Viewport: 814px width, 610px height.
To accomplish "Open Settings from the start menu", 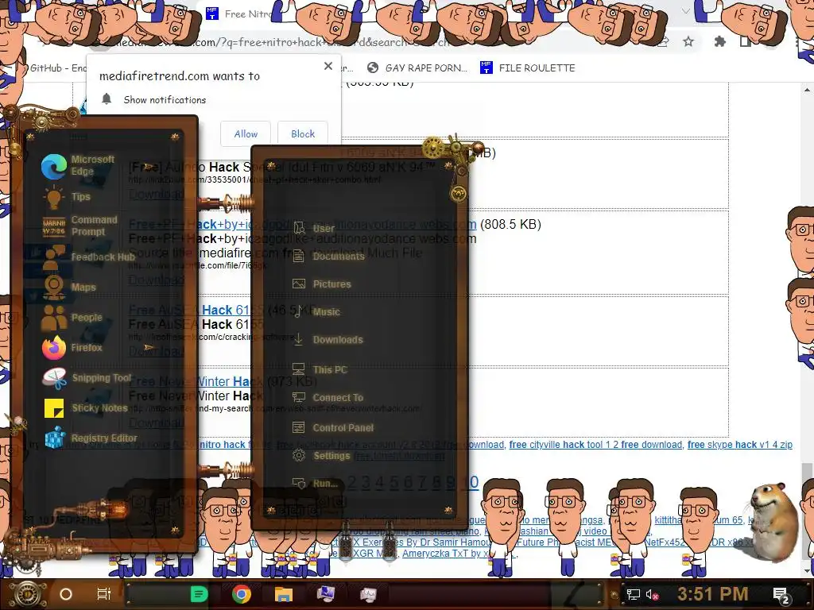I will pyautogui.click(x=321, y=455).
